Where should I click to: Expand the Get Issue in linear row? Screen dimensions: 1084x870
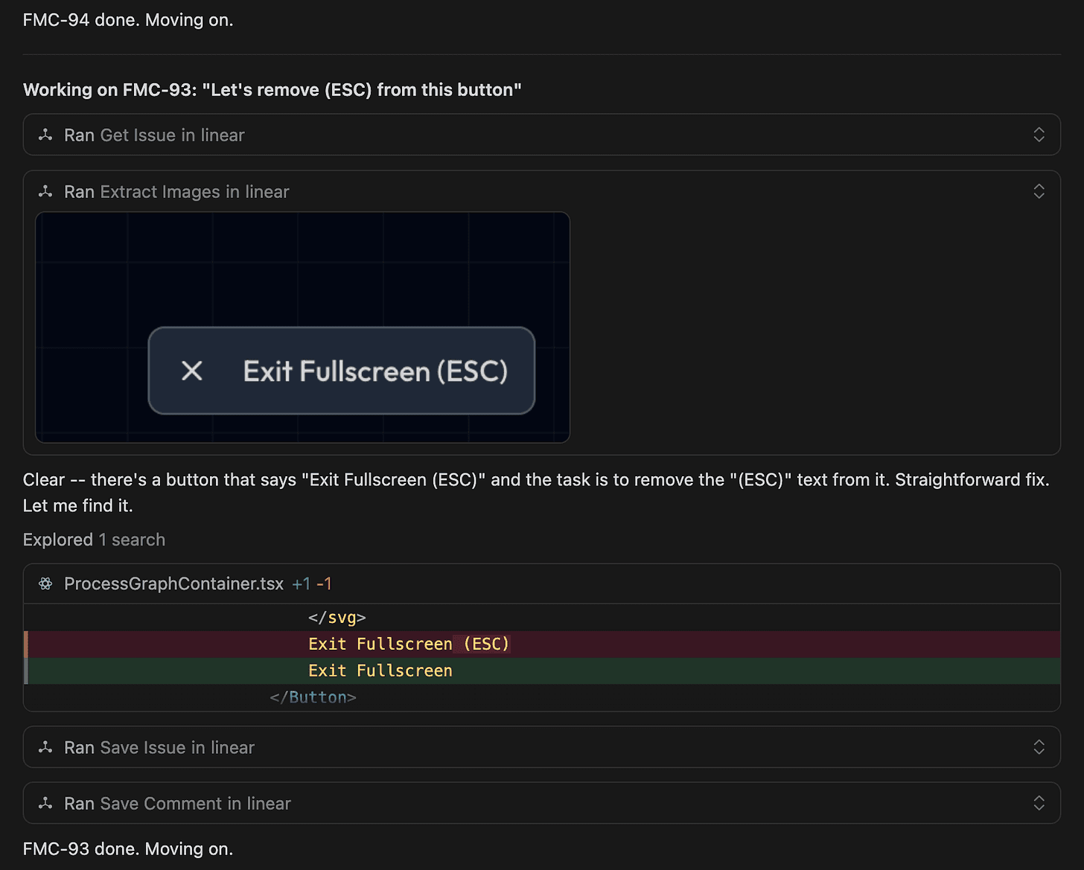coord(1039,135)
